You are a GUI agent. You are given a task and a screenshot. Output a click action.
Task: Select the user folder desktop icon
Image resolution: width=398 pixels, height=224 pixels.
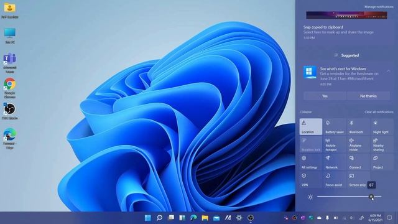tap(10, 11)
